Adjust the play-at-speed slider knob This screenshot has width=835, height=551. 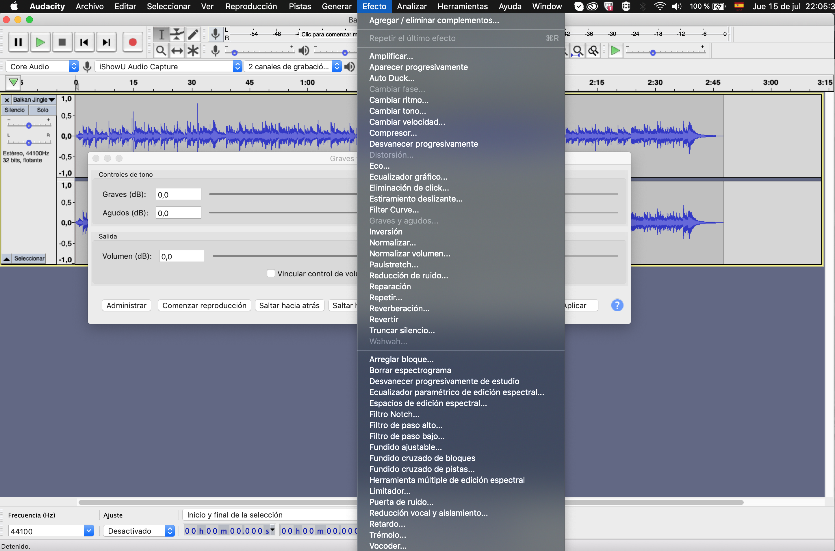653,53
